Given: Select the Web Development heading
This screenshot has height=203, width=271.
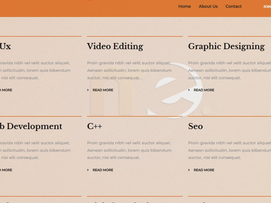Looking at the screenshot, I should pos(31,126).
